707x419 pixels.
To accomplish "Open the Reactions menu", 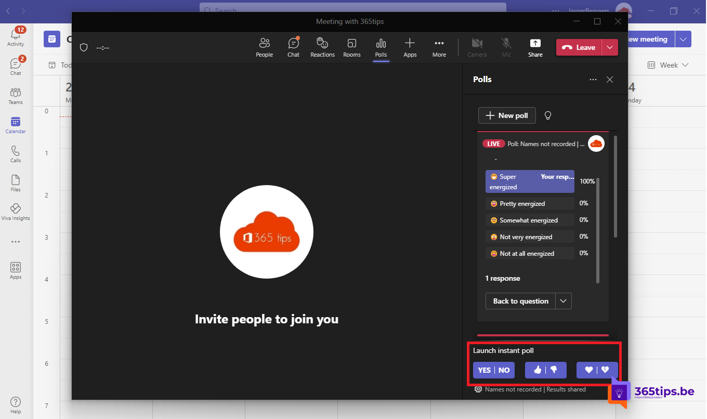I will pos(322,47).
